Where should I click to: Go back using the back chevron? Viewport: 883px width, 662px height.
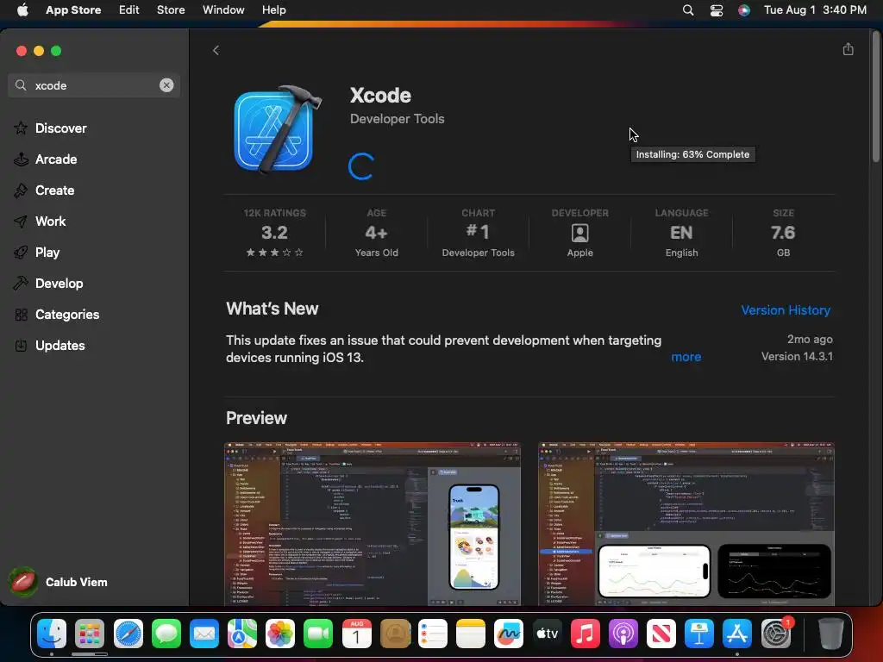216,51
